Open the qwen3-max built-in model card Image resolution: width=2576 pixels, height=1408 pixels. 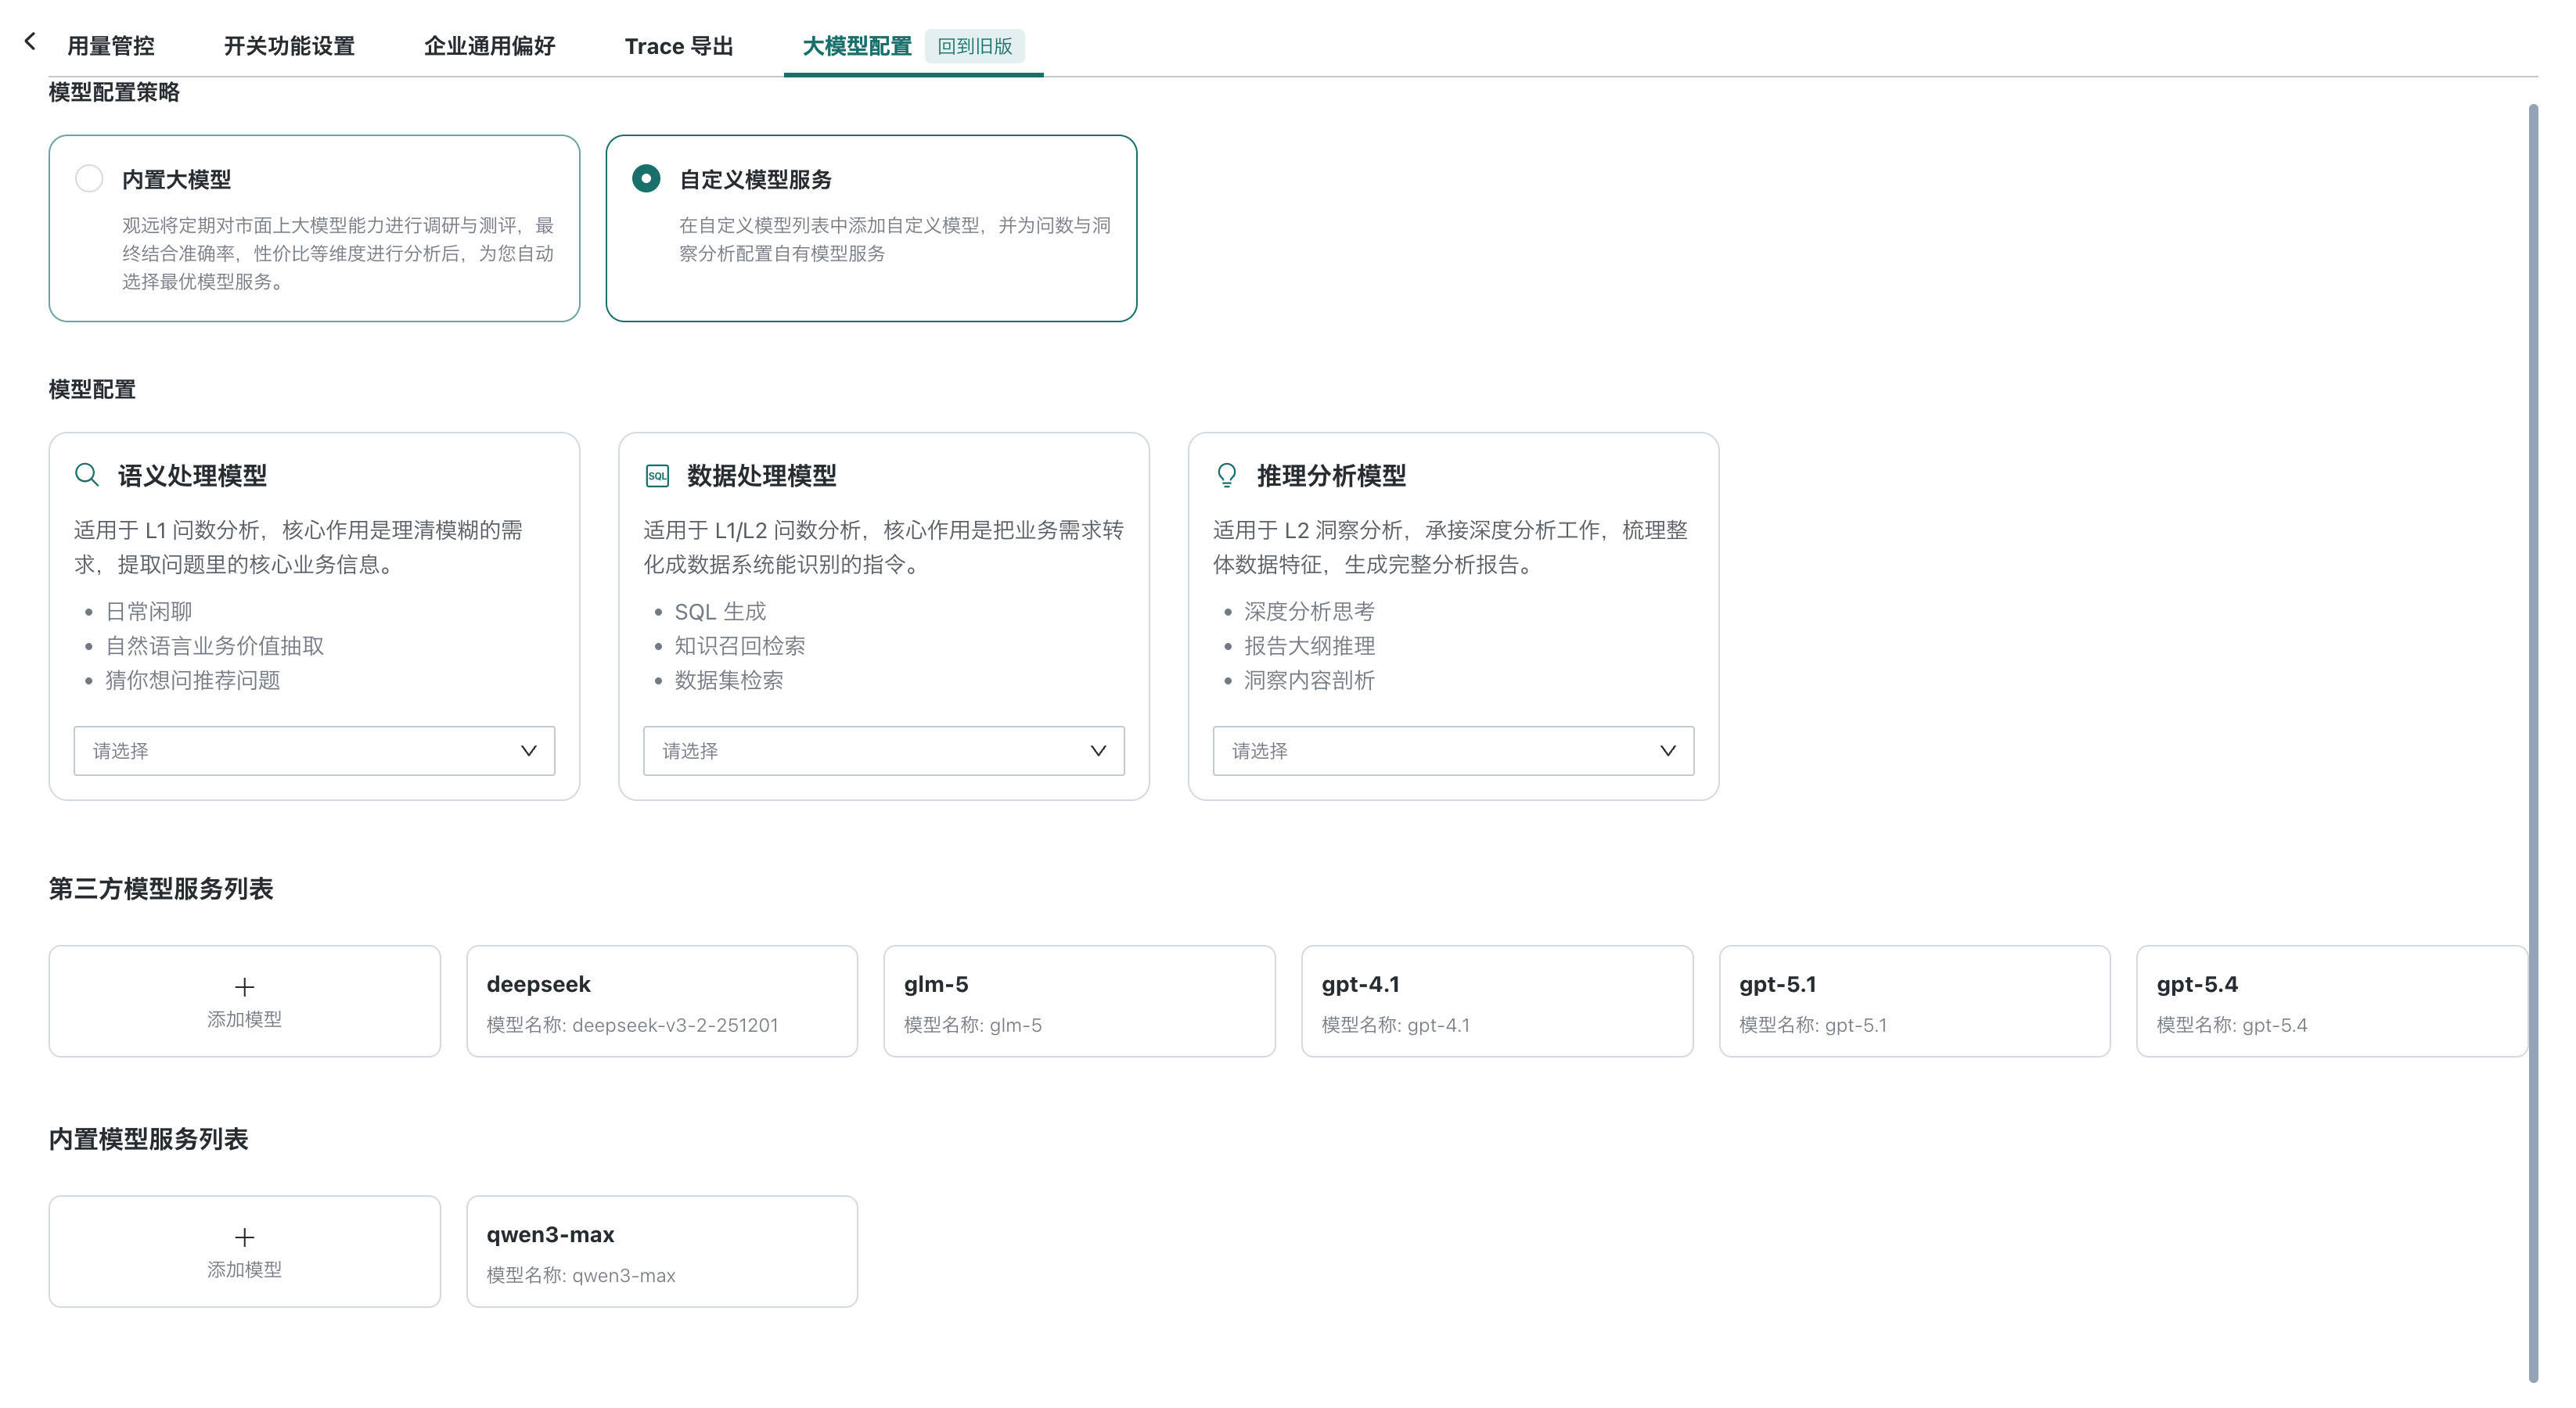click(x=662, y=1251)
